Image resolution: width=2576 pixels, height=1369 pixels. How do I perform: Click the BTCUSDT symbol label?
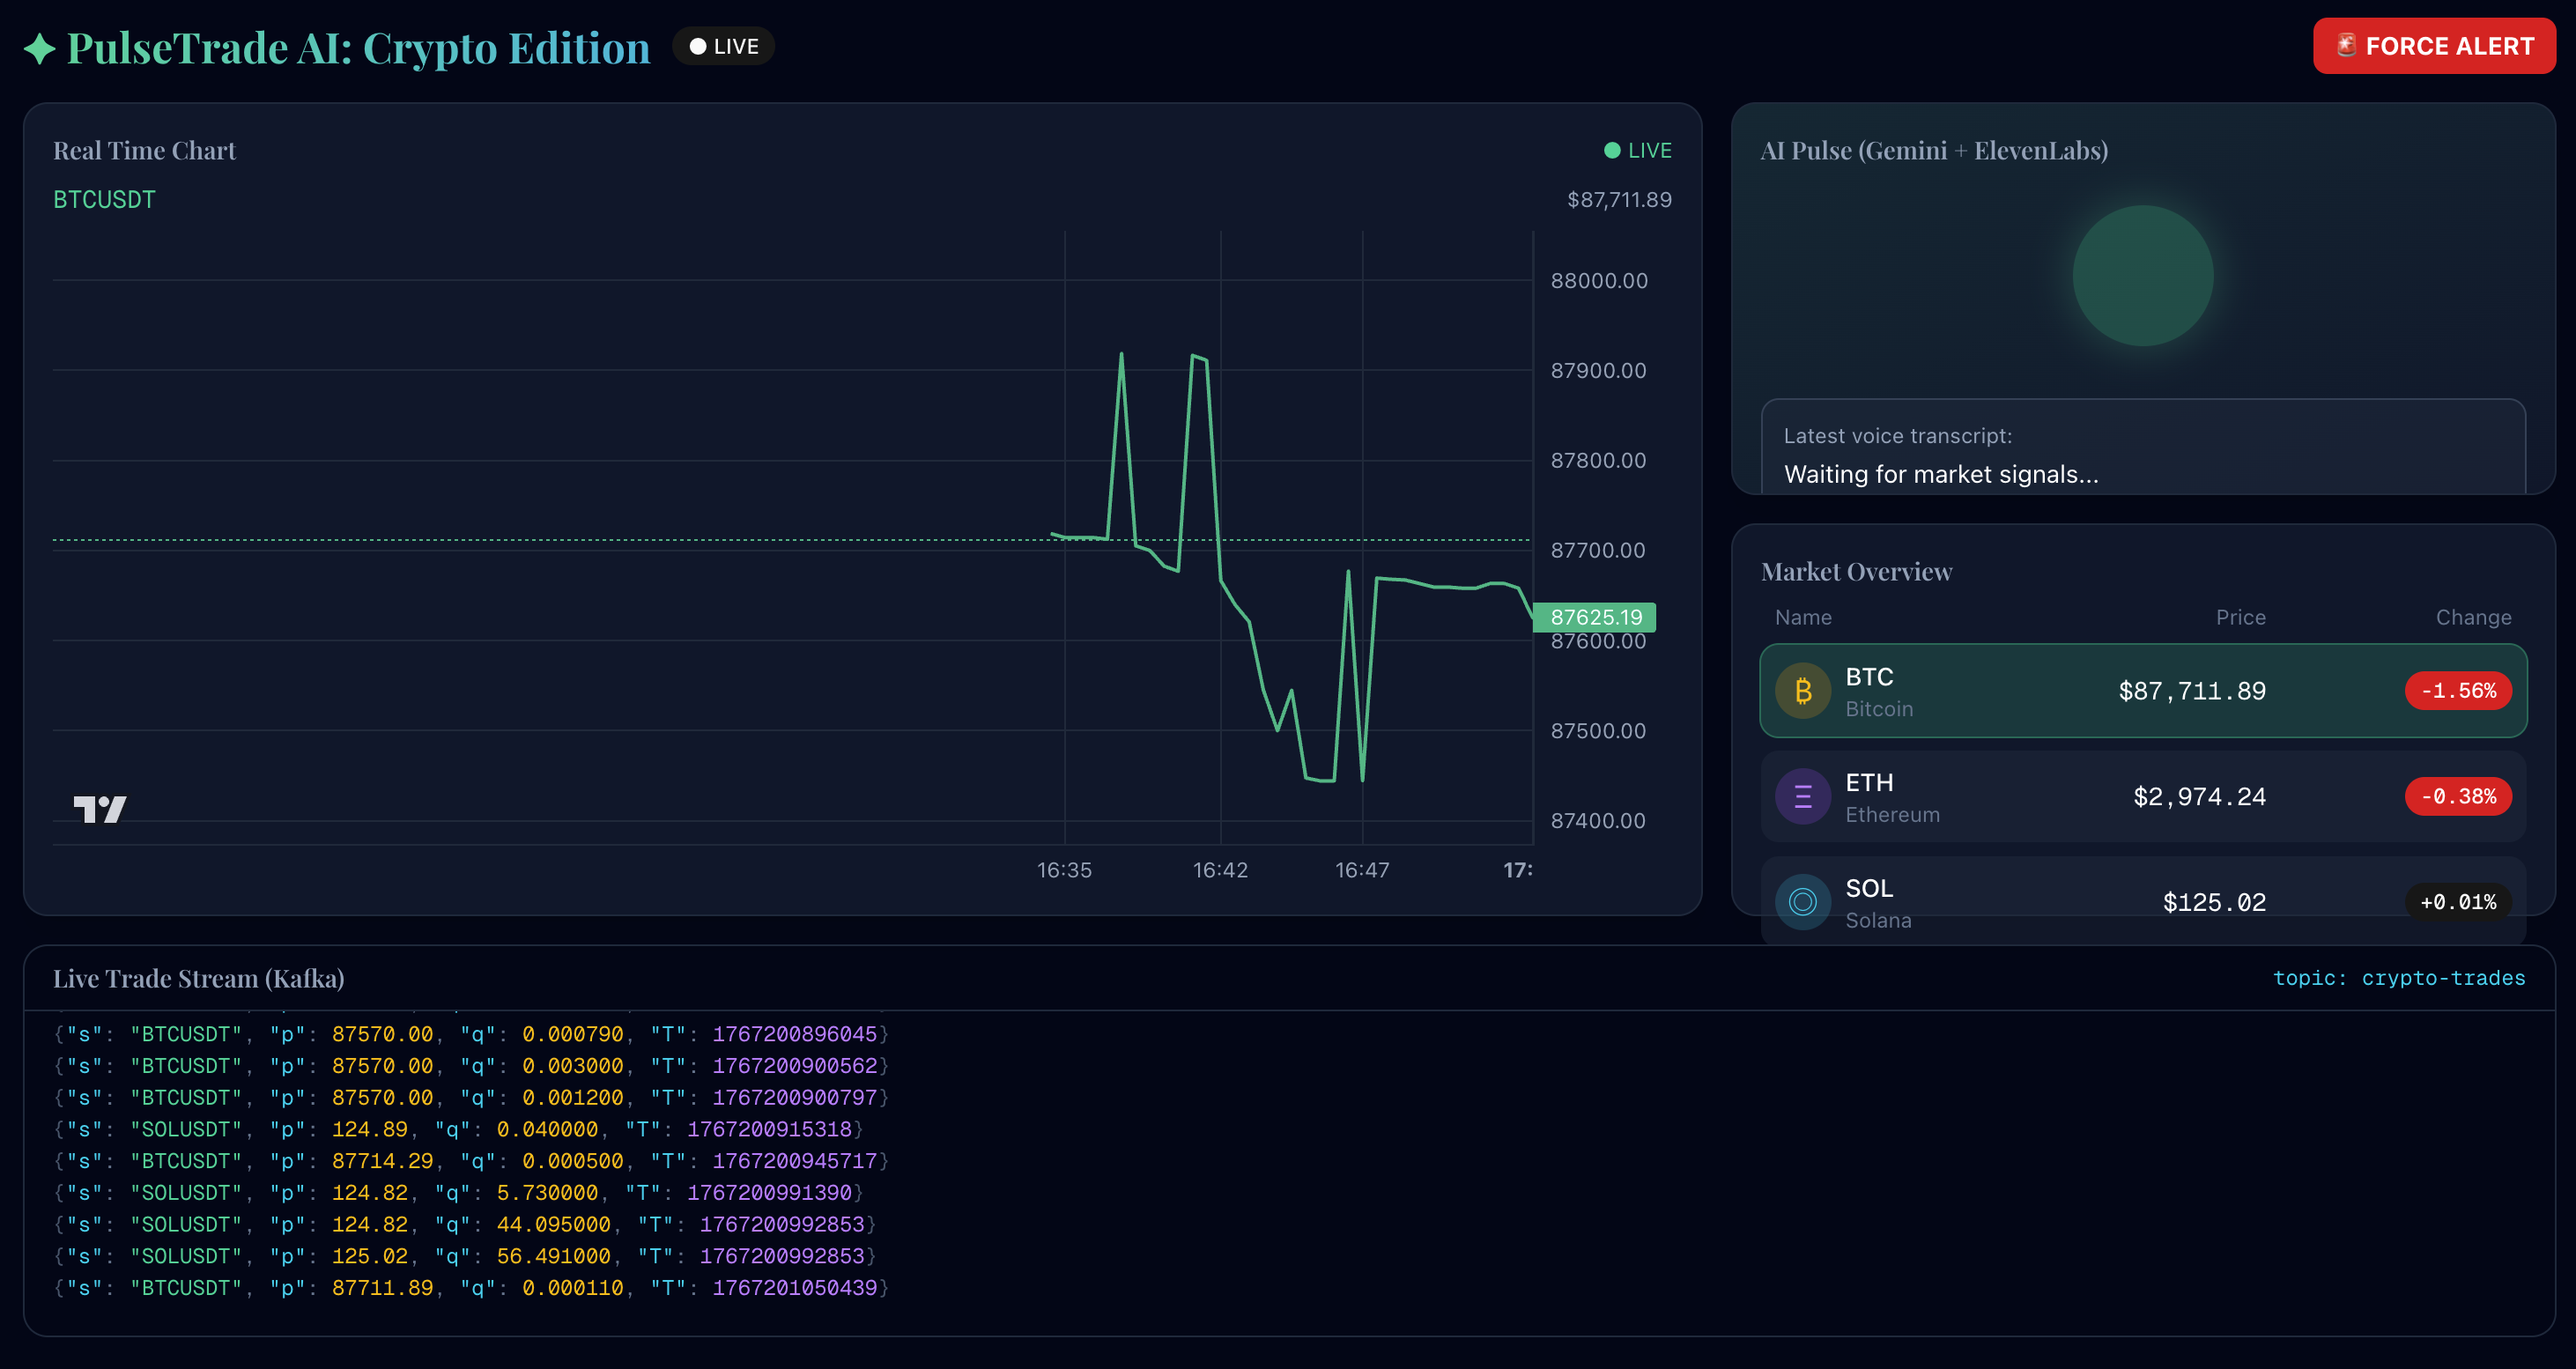pyautogui.click(x=104, y=200)
